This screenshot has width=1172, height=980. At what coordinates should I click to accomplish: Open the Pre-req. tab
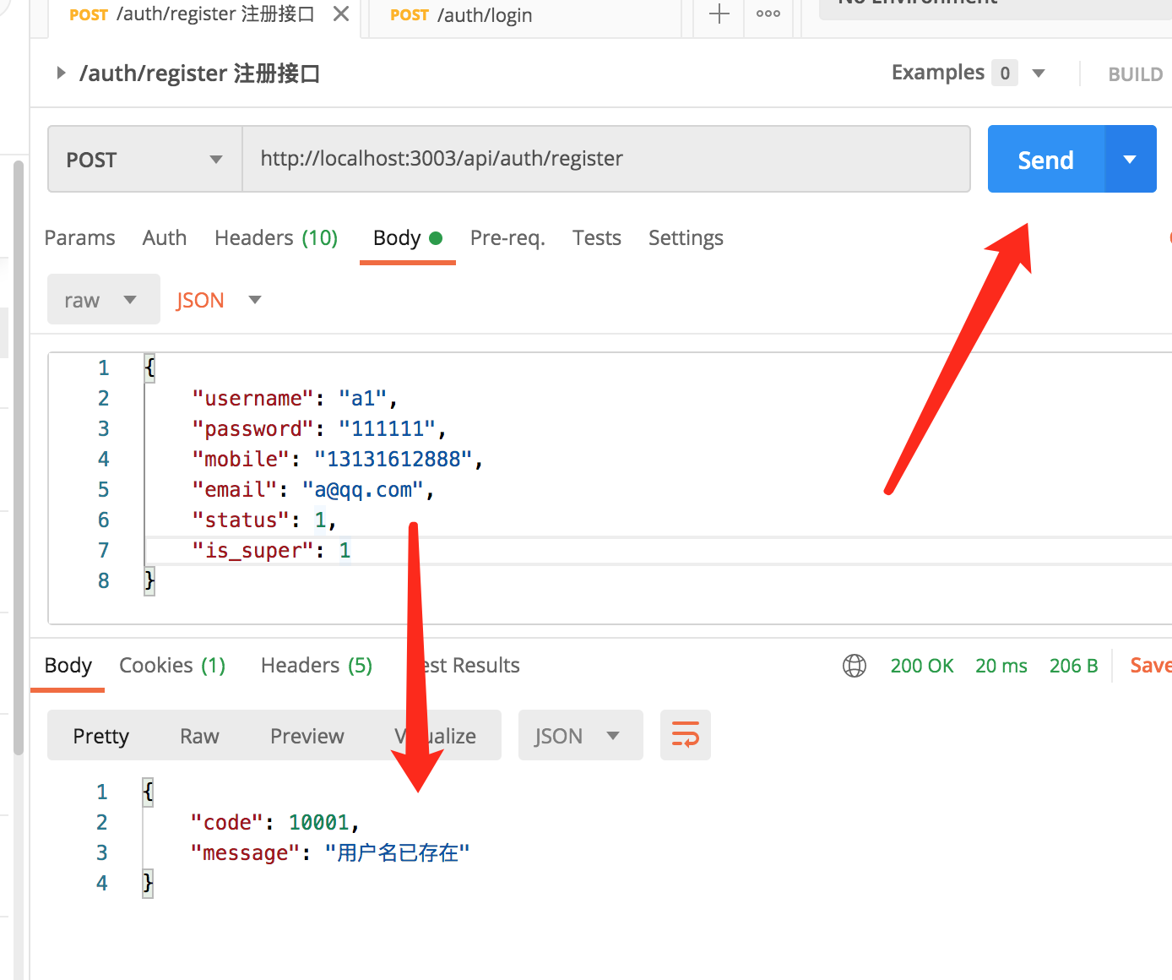(507, 238)
